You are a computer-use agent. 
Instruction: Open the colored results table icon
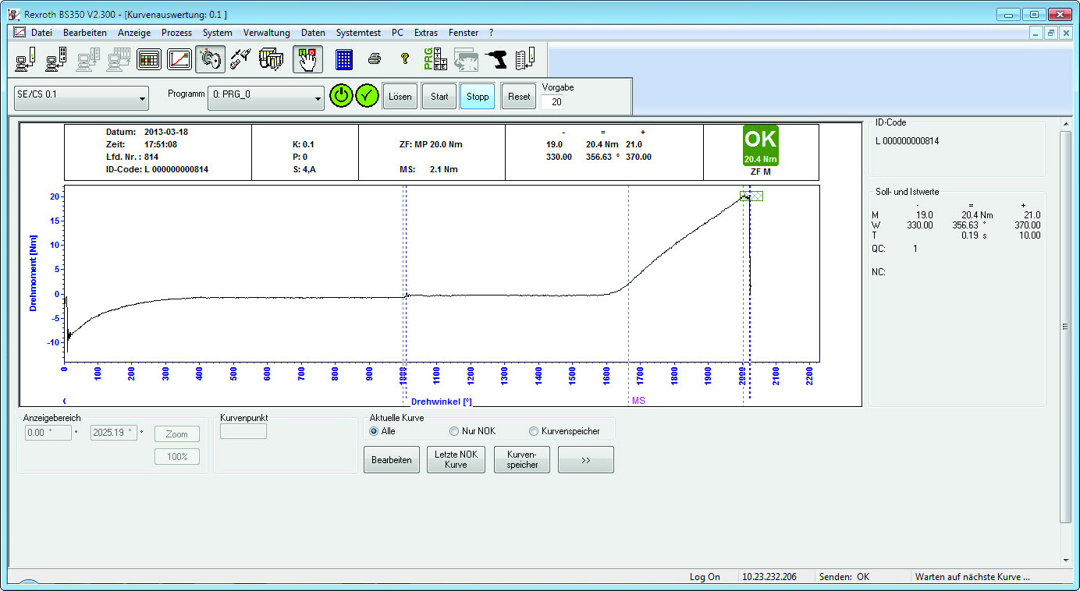148,59
